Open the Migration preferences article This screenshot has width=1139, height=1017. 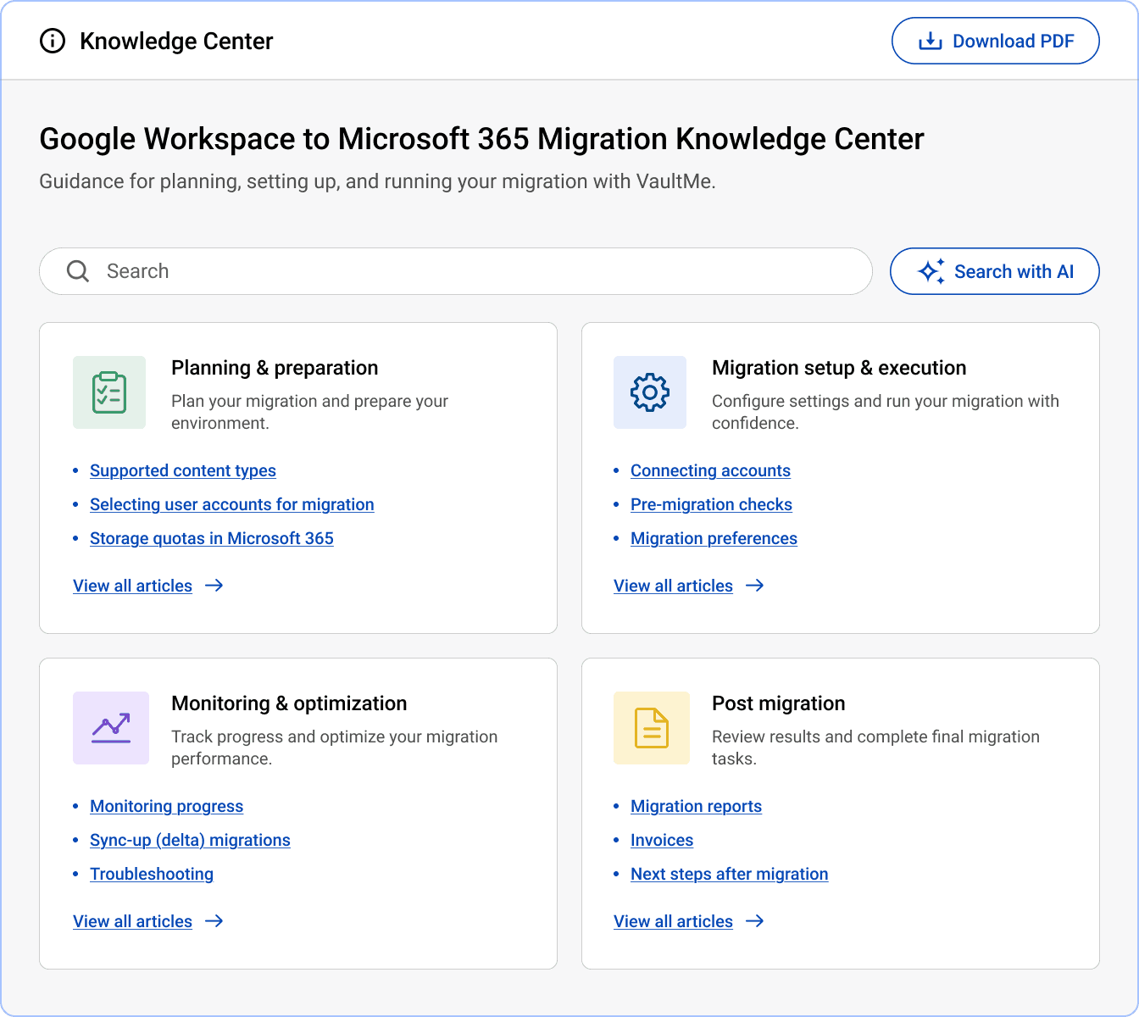click(714, 538)
